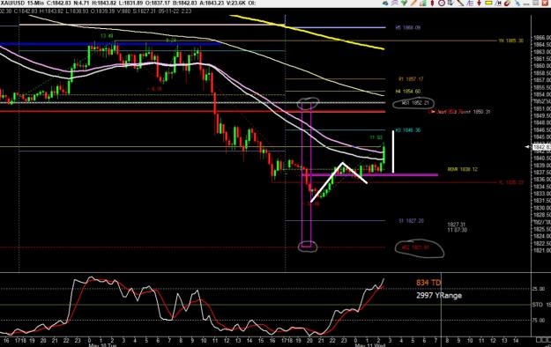551x347 pixels.
Task: Click the dark blue cloud toolbar icon
Action: [x=385, y=3]
